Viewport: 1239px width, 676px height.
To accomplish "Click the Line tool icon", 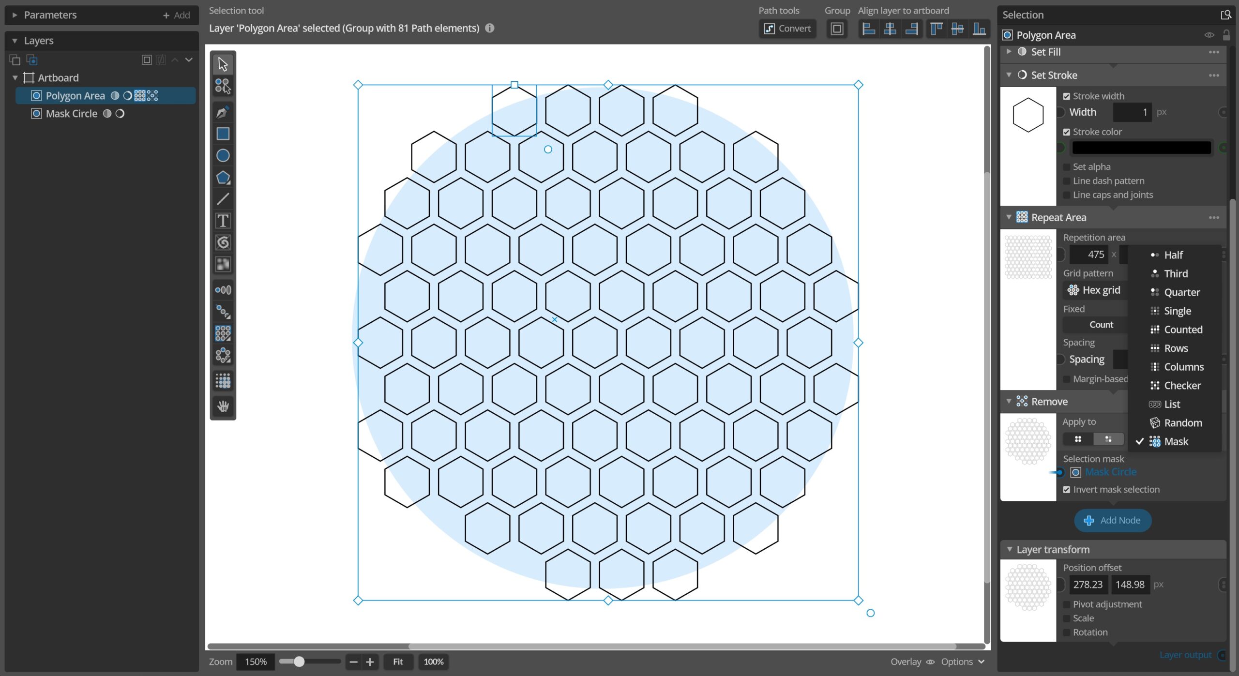I will pos(223,199).
